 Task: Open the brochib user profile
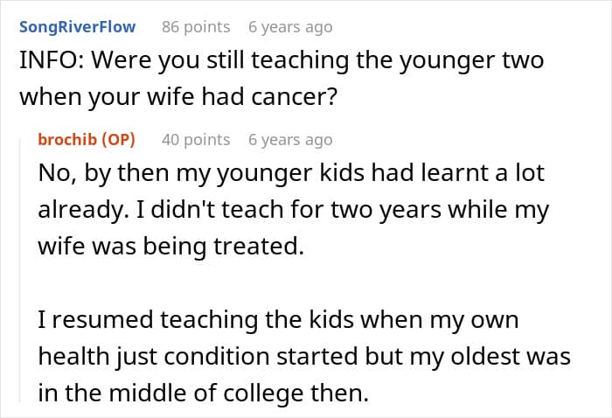68,140
